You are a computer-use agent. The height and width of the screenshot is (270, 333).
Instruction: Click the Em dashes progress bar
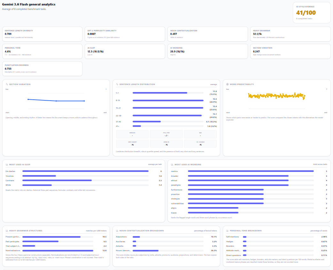point(85,171)
